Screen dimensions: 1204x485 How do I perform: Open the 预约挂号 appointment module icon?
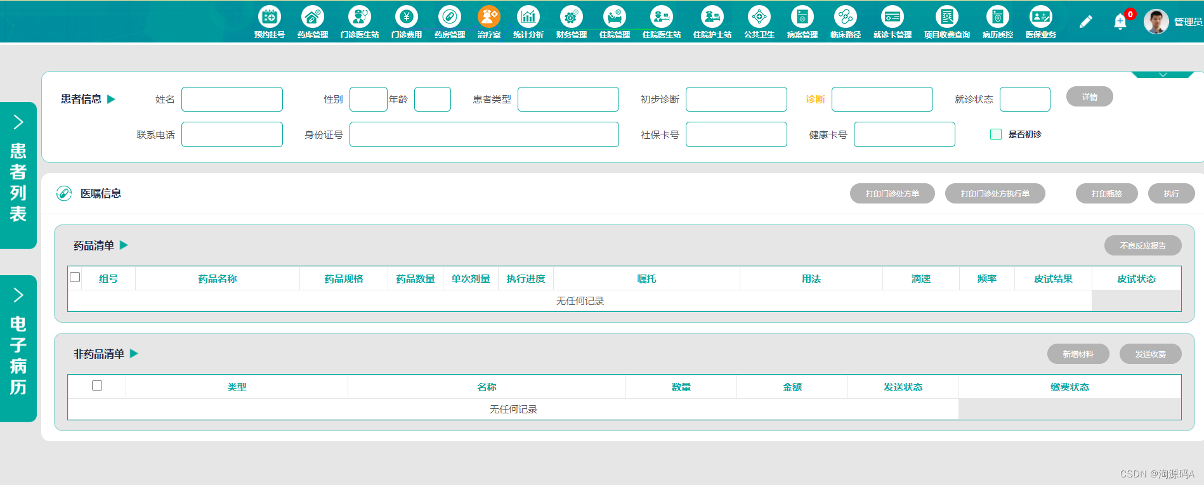coord(270,17)
